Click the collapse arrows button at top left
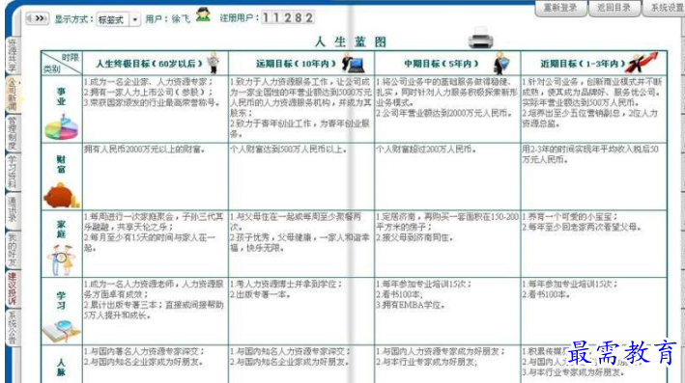 coord(37,18)
